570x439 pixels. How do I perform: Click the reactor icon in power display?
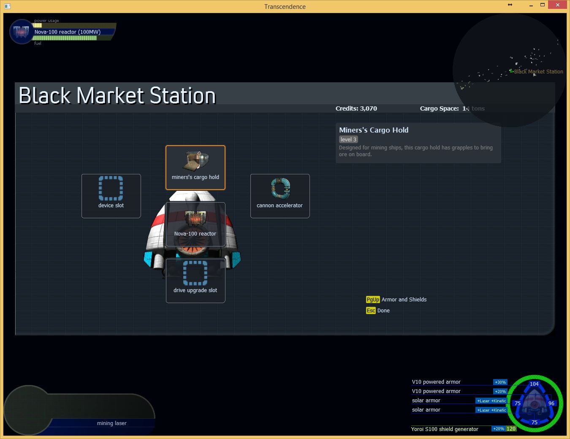(21, 32)
